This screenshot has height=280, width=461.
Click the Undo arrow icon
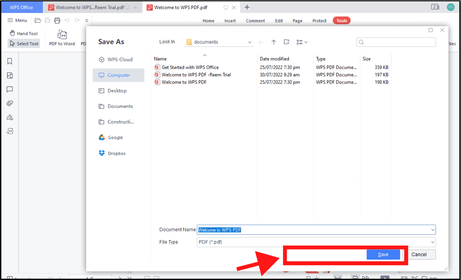pos(67,20)
